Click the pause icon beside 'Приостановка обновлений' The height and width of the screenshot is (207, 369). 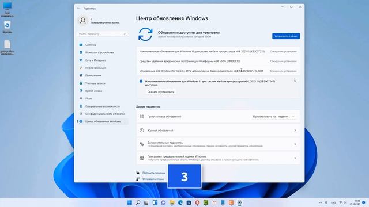pyautogui.click(x=142, y=116)
